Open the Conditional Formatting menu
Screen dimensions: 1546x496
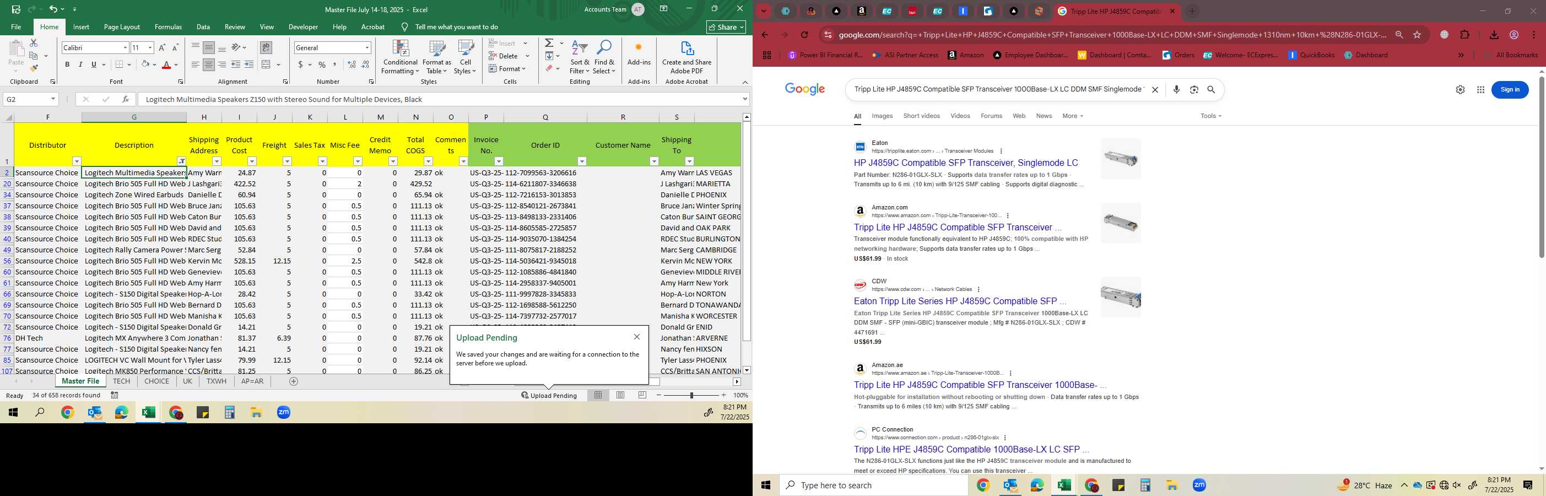click(x=401, y=58)
